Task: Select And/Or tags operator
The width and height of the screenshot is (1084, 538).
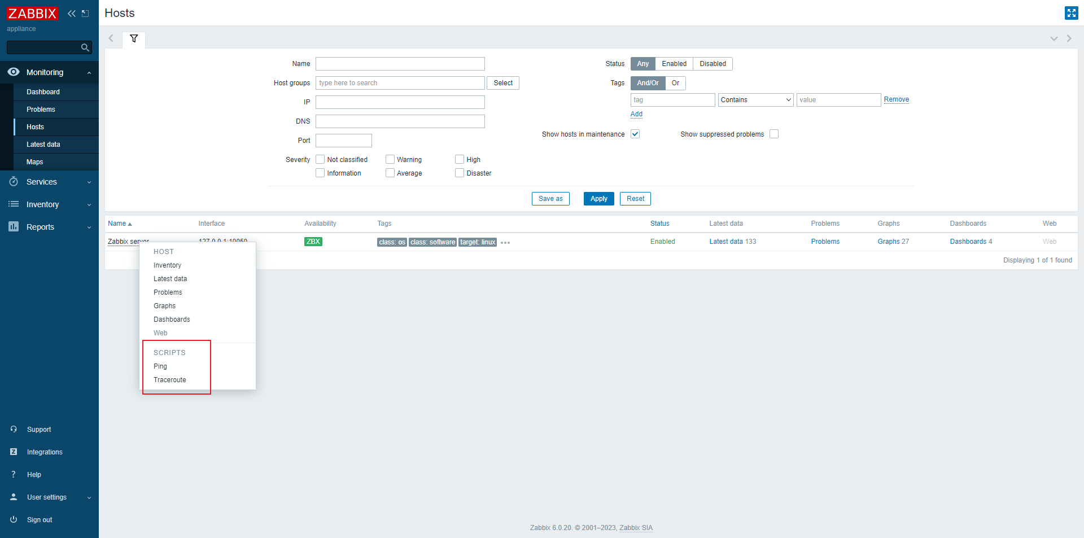Action: click(648, 83)
